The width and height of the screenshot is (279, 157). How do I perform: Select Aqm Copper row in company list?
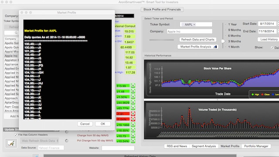[11, 106]
